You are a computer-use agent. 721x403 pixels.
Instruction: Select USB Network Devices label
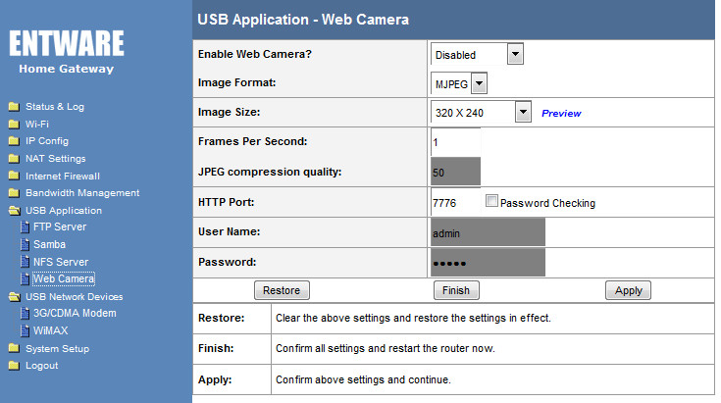(x=74, y=297)
